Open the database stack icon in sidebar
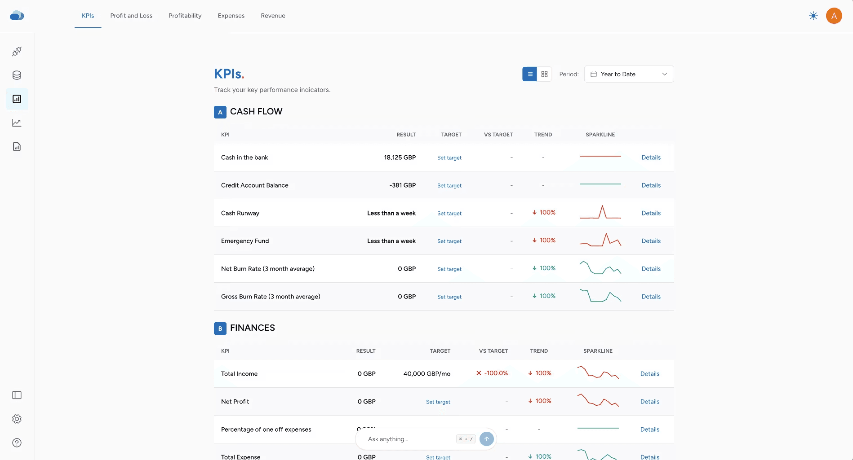This screenshot has height=460, width=853. [17, 75]
